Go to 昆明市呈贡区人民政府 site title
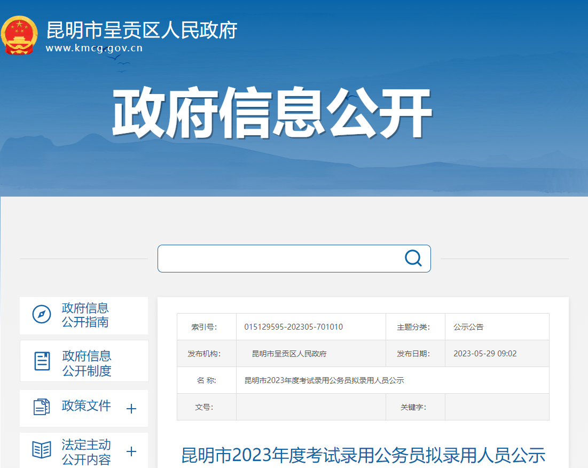Image resolution: width=588 pixels, height=468 pixels. (x=142, y=30)
